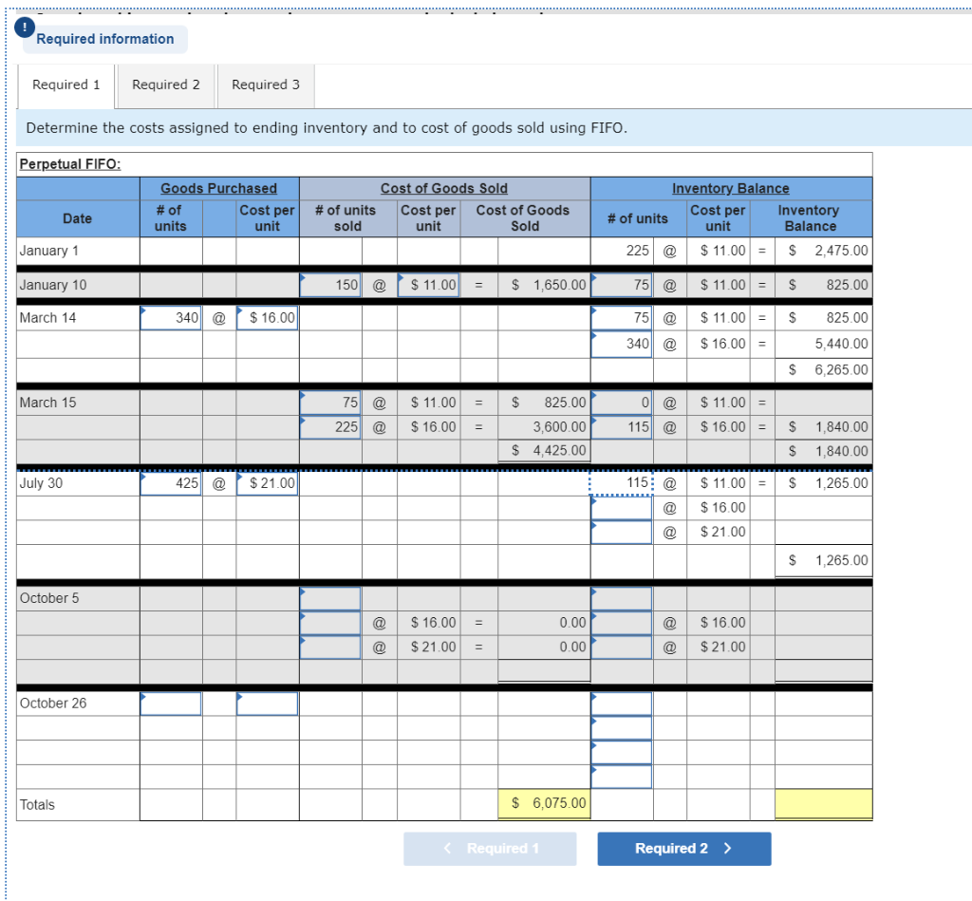This screenshot has width=972, height=901.
Task: Select January 10 inventory units field showing 75
Action: 621,285
